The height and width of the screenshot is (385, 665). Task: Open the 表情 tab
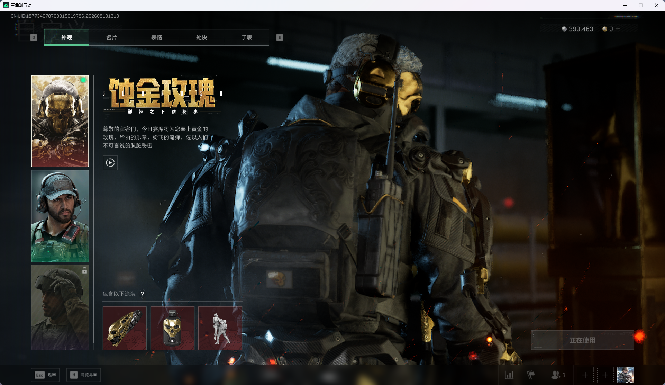156,37
